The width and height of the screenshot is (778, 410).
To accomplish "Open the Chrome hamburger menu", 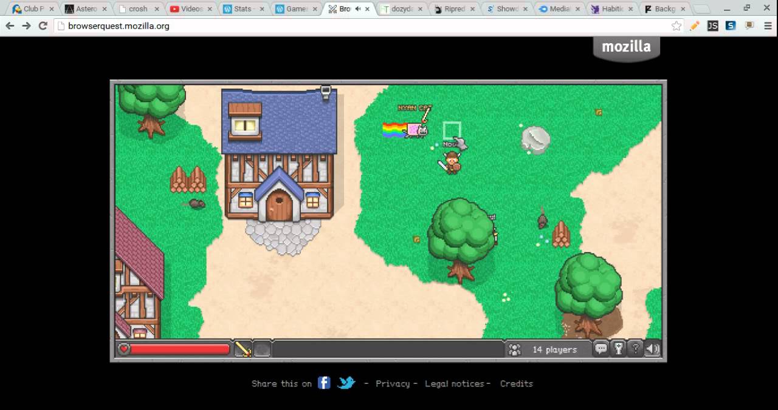I will point(768,25).
